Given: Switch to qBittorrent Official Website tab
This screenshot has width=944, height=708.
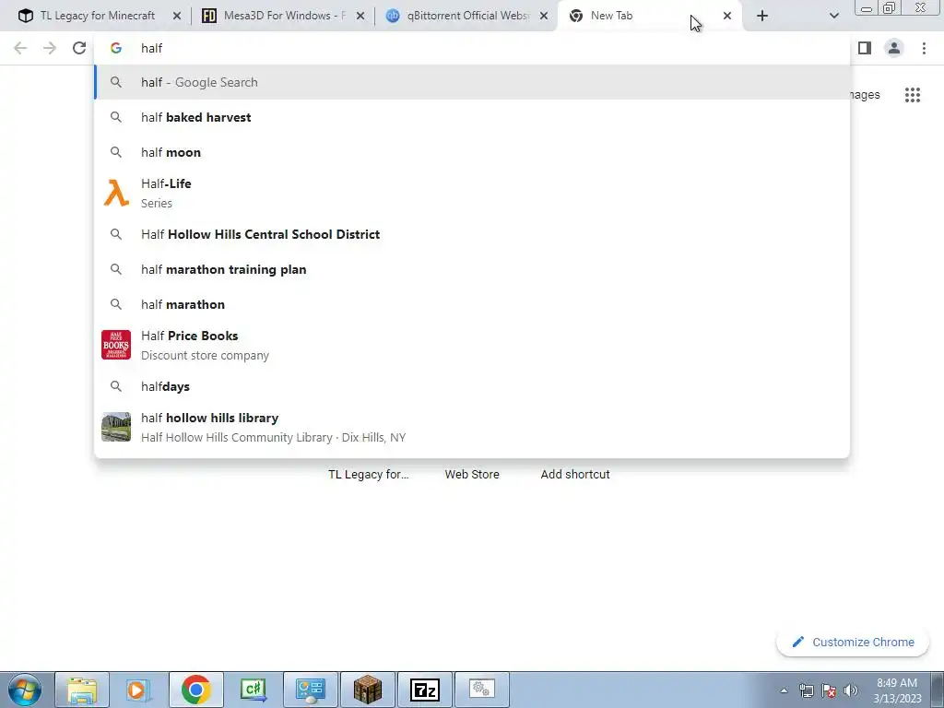Looking at the screenshot, I should pos(466,17).
